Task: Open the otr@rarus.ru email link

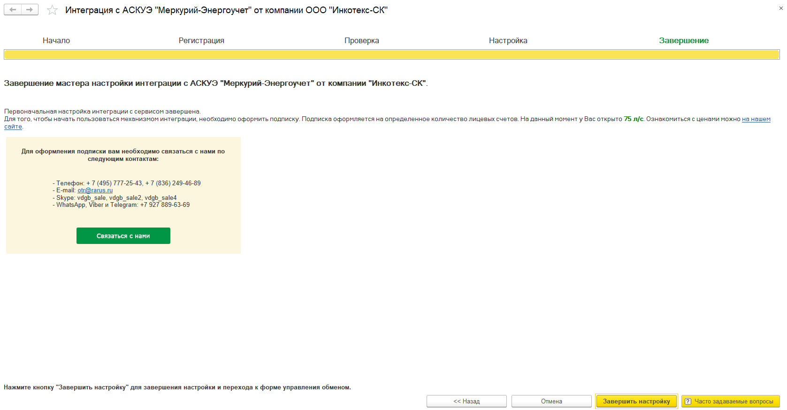Action: point(95,190)
